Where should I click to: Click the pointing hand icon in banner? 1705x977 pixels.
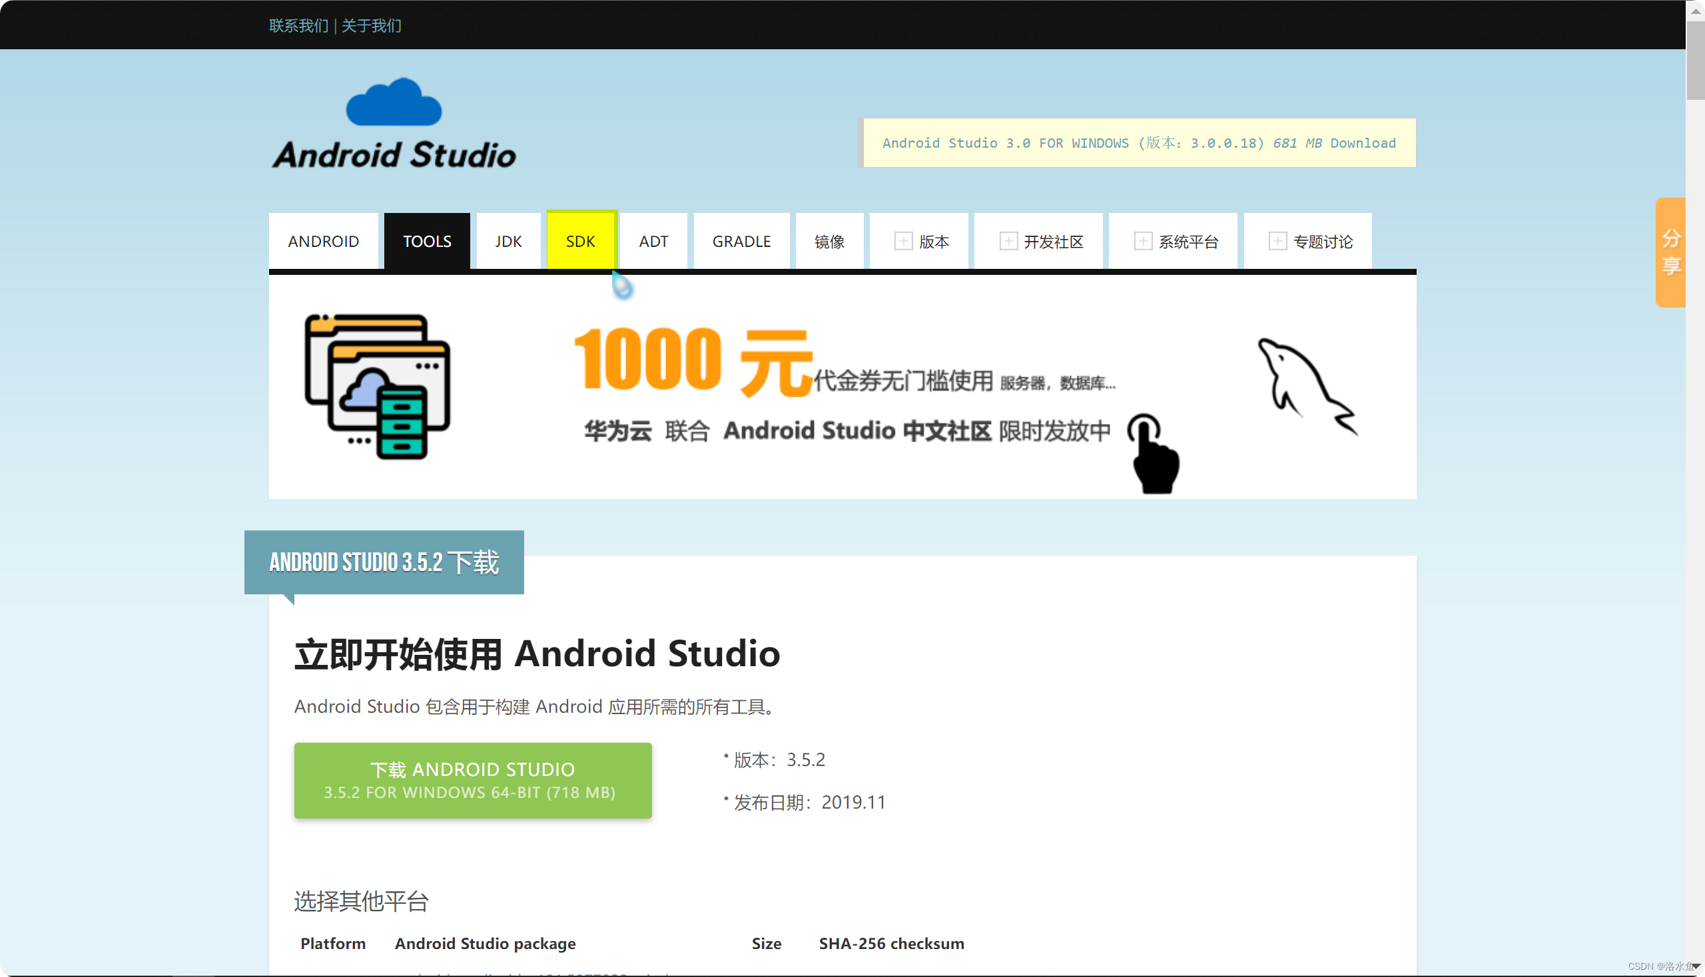pos(1154,454)
